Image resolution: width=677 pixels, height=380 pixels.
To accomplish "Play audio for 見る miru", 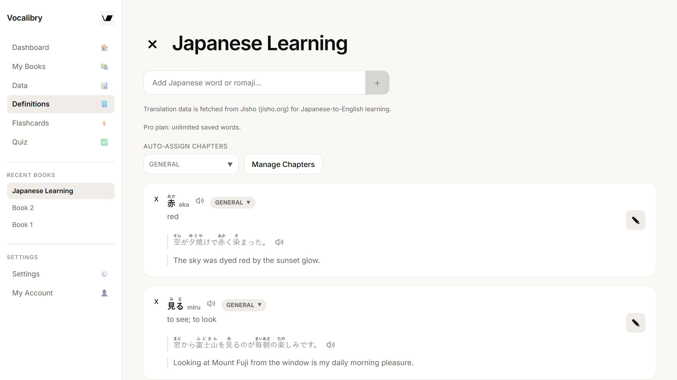I will coord(211,303).
